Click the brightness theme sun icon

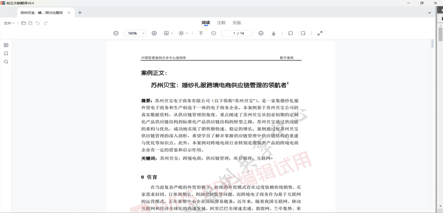(x=181, y=33)
